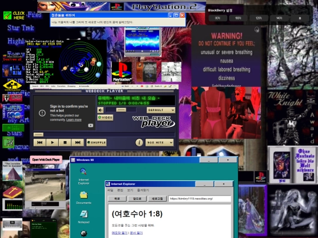Open the Star Trek link
The width and height of the screenshot is (318, 238).
click(21, 28)
